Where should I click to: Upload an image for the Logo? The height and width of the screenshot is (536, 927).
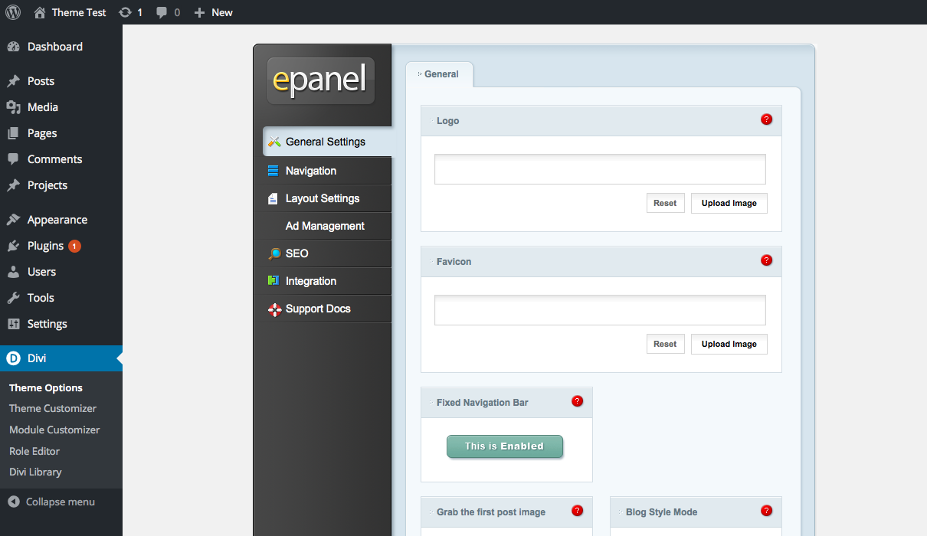coord(729,203)
